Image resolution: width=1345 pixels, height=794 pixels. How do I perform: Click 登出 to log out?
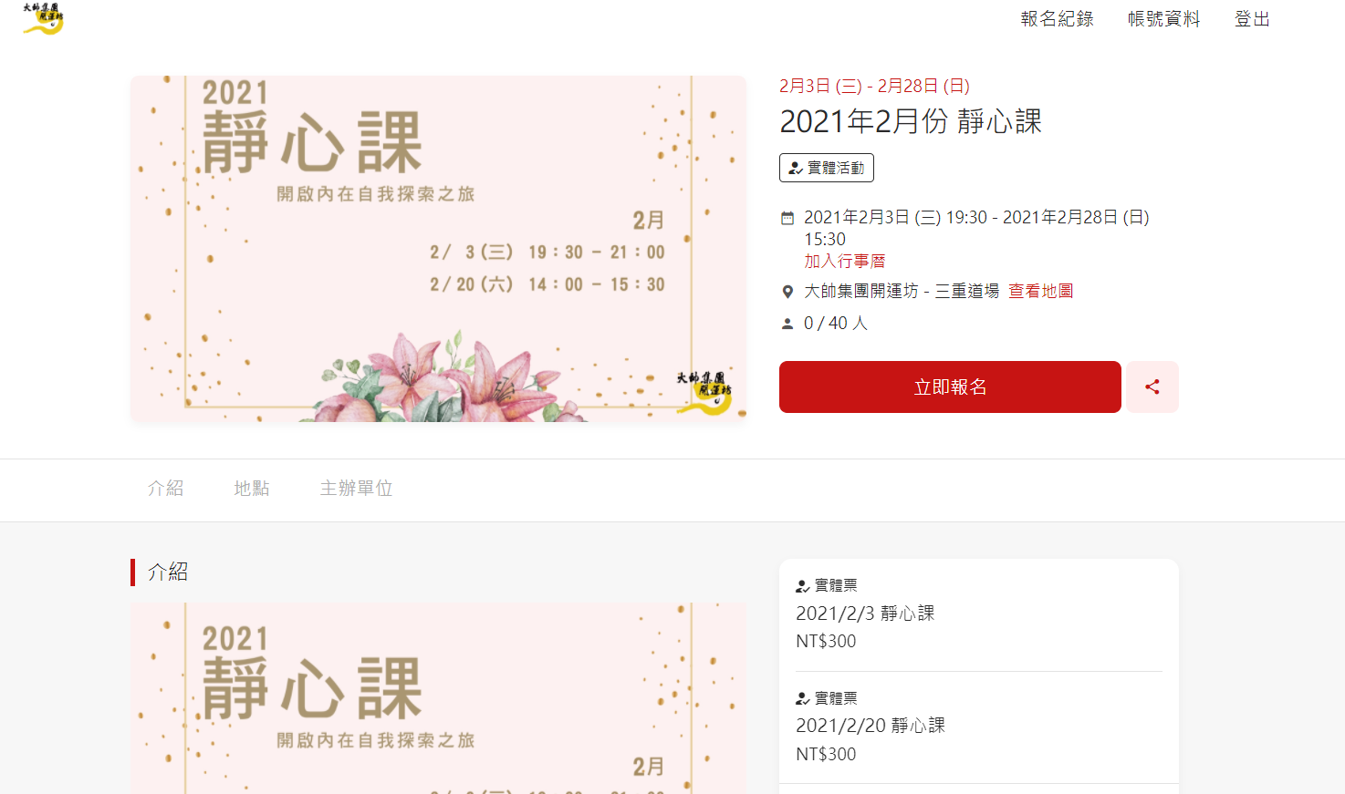coord(1252,19)
